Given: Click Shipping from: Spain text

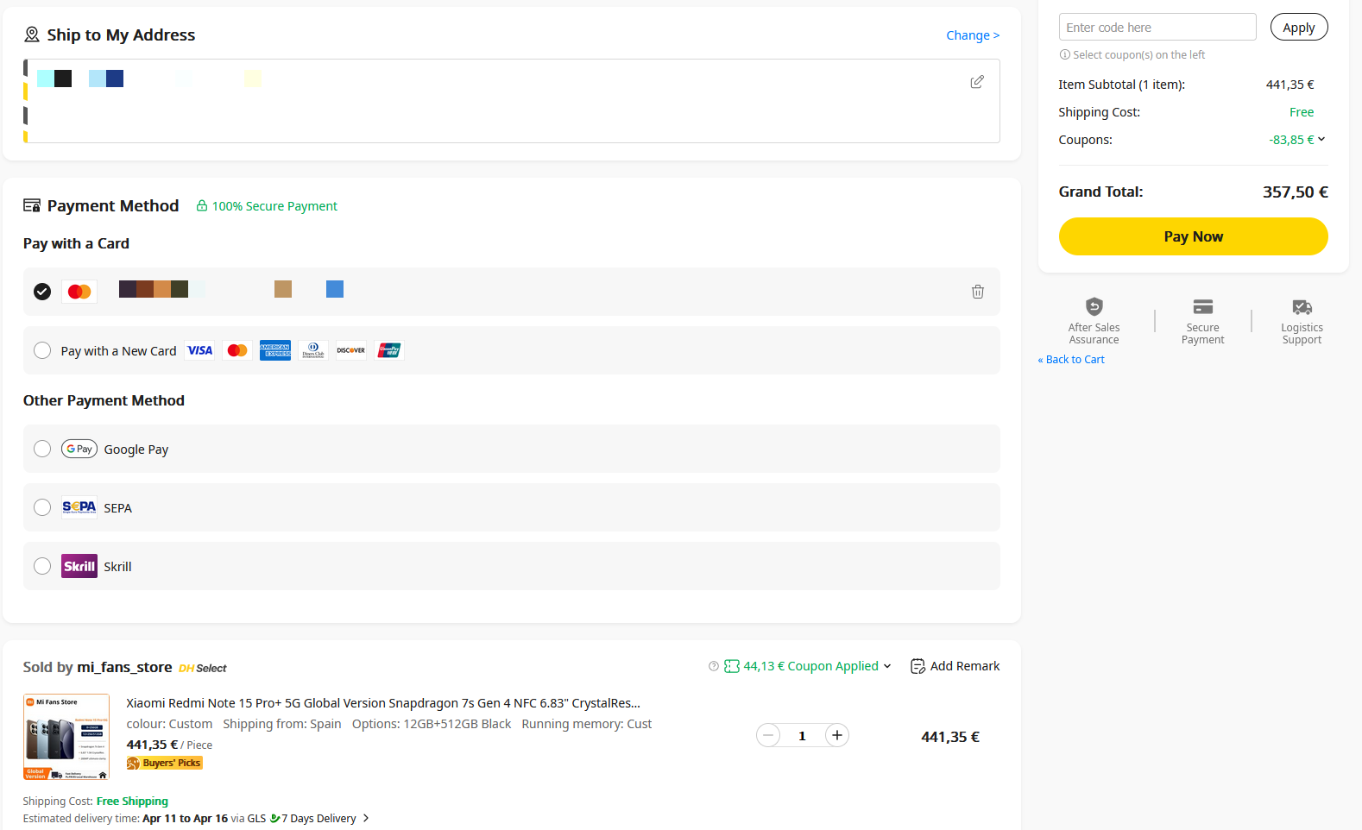Looking at the screenshot, I should (282, 724).
